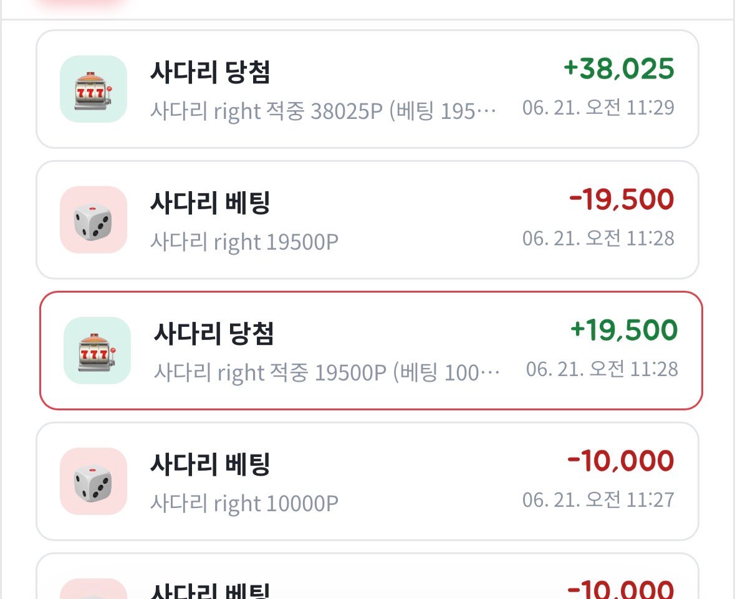Open the -10,000 베팅 card at 11:27
The height and width of the screenshot is (599, 735).
point(368,481)
